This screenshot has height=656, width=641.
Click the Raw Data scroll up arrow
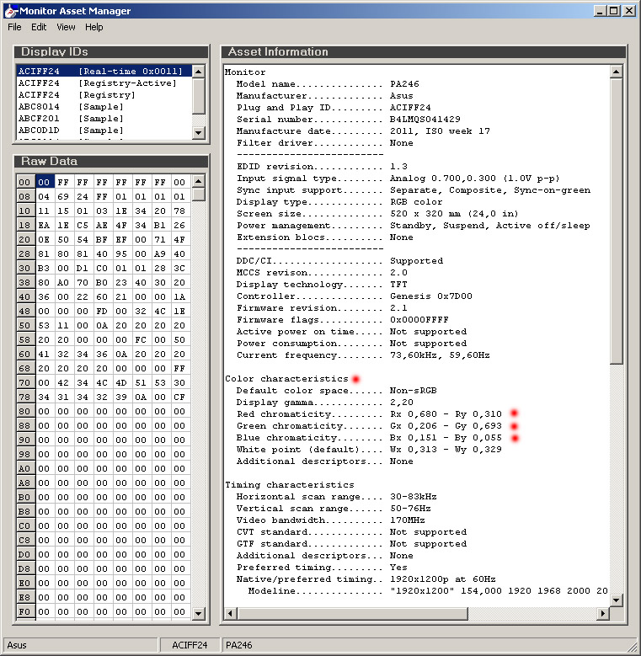click(x=199, y=181)
